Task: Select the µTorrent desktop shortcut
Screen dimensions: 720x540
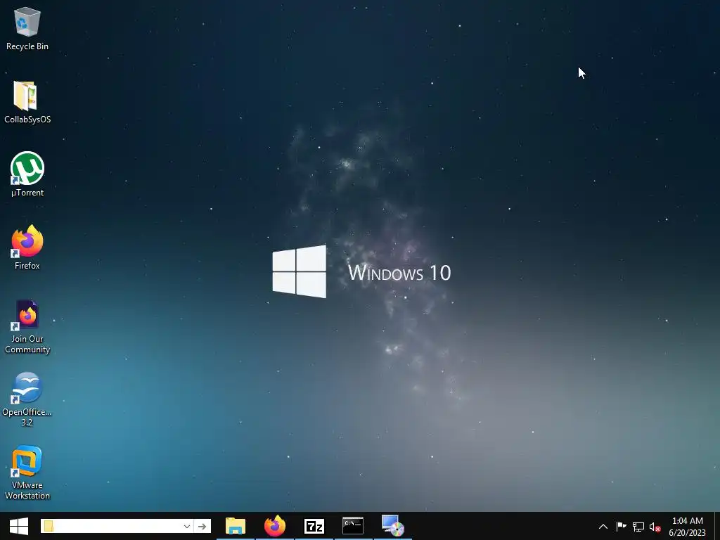Action: (x=27, y=174)
